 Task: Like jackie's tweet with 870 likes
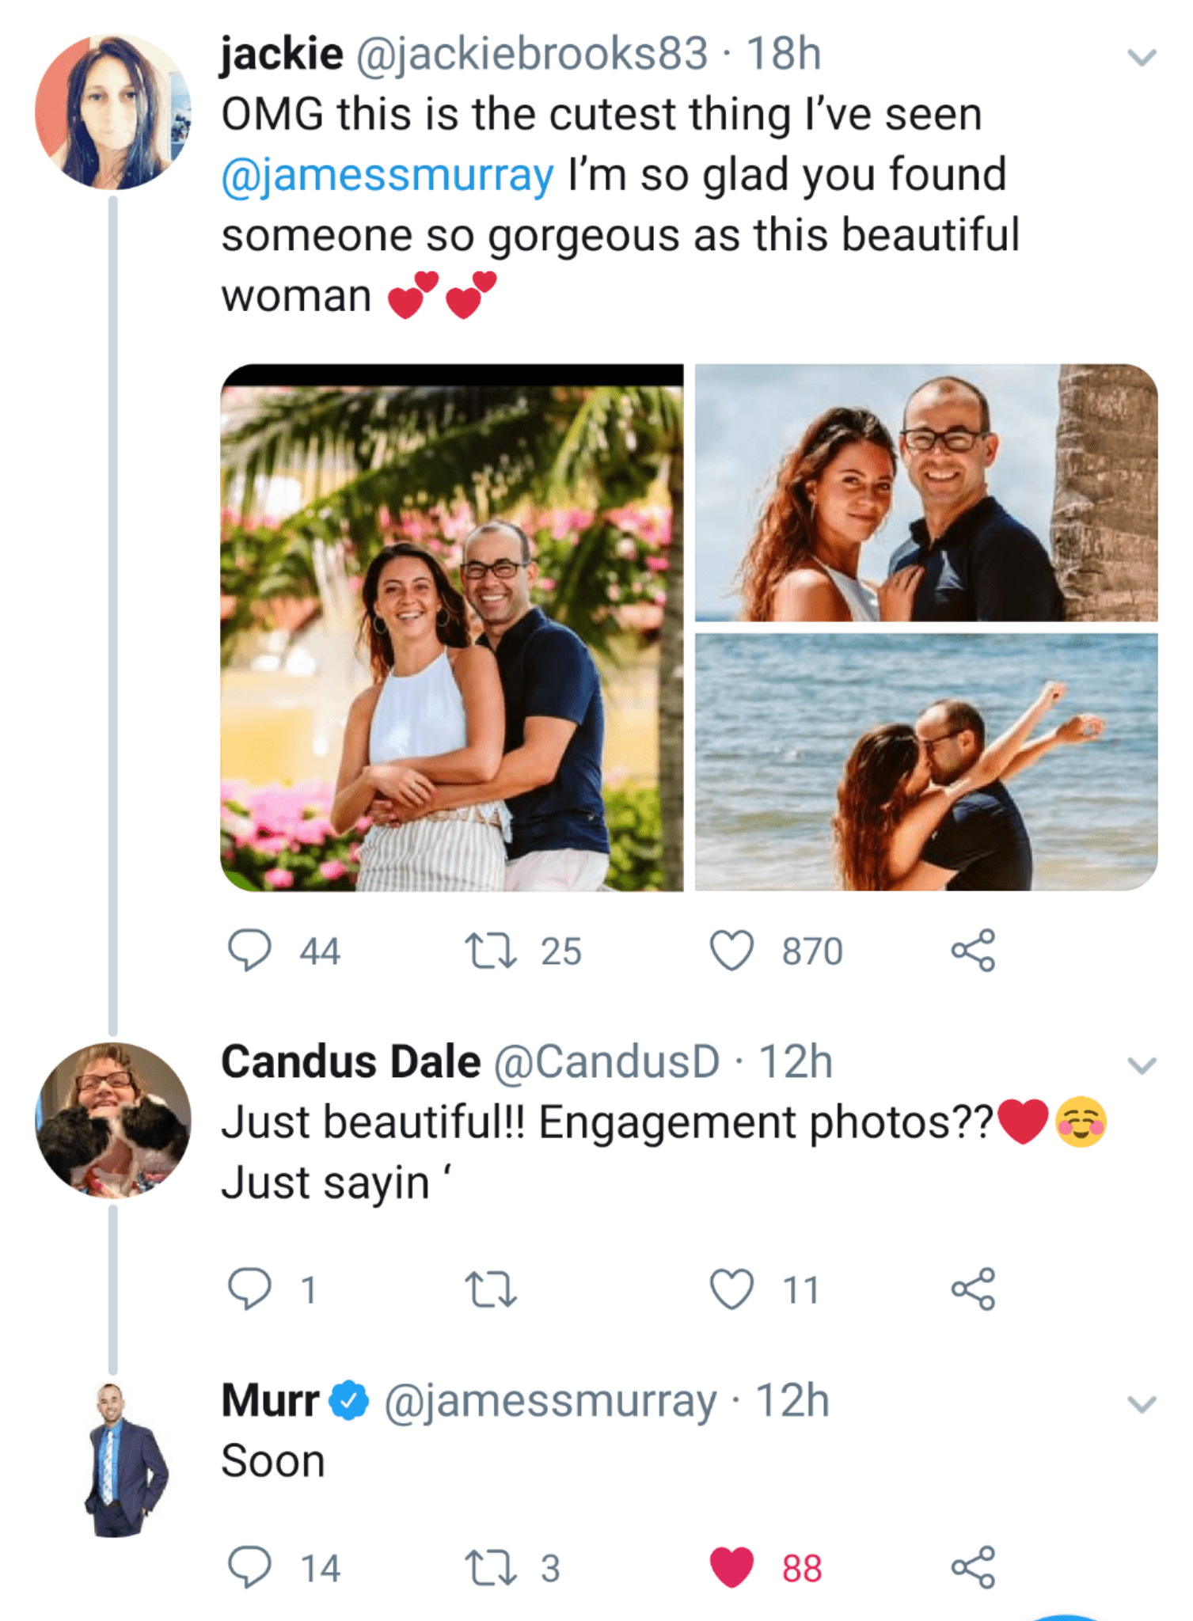(x=731, y=951)
